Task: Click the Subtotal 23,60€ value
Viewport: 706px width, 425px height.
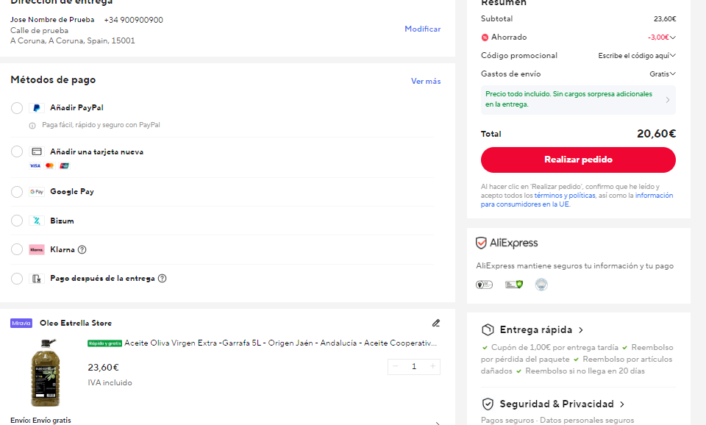Action: (665, 19)
